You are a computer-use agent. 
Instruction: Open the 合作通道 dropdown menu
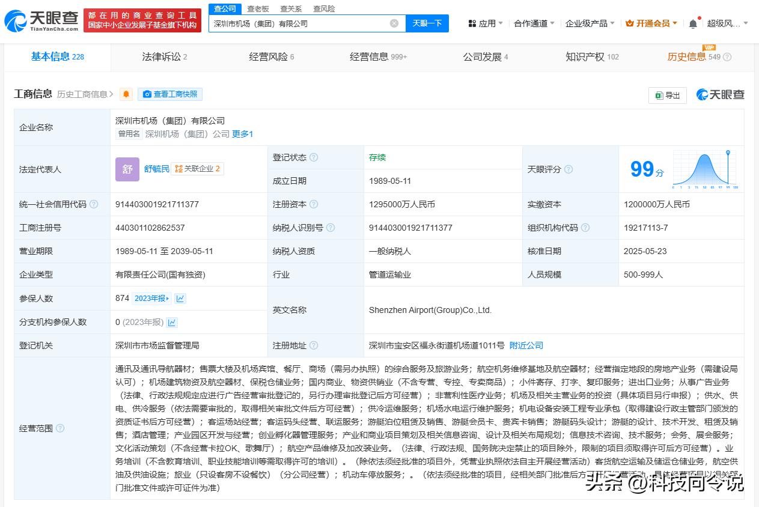534,23
